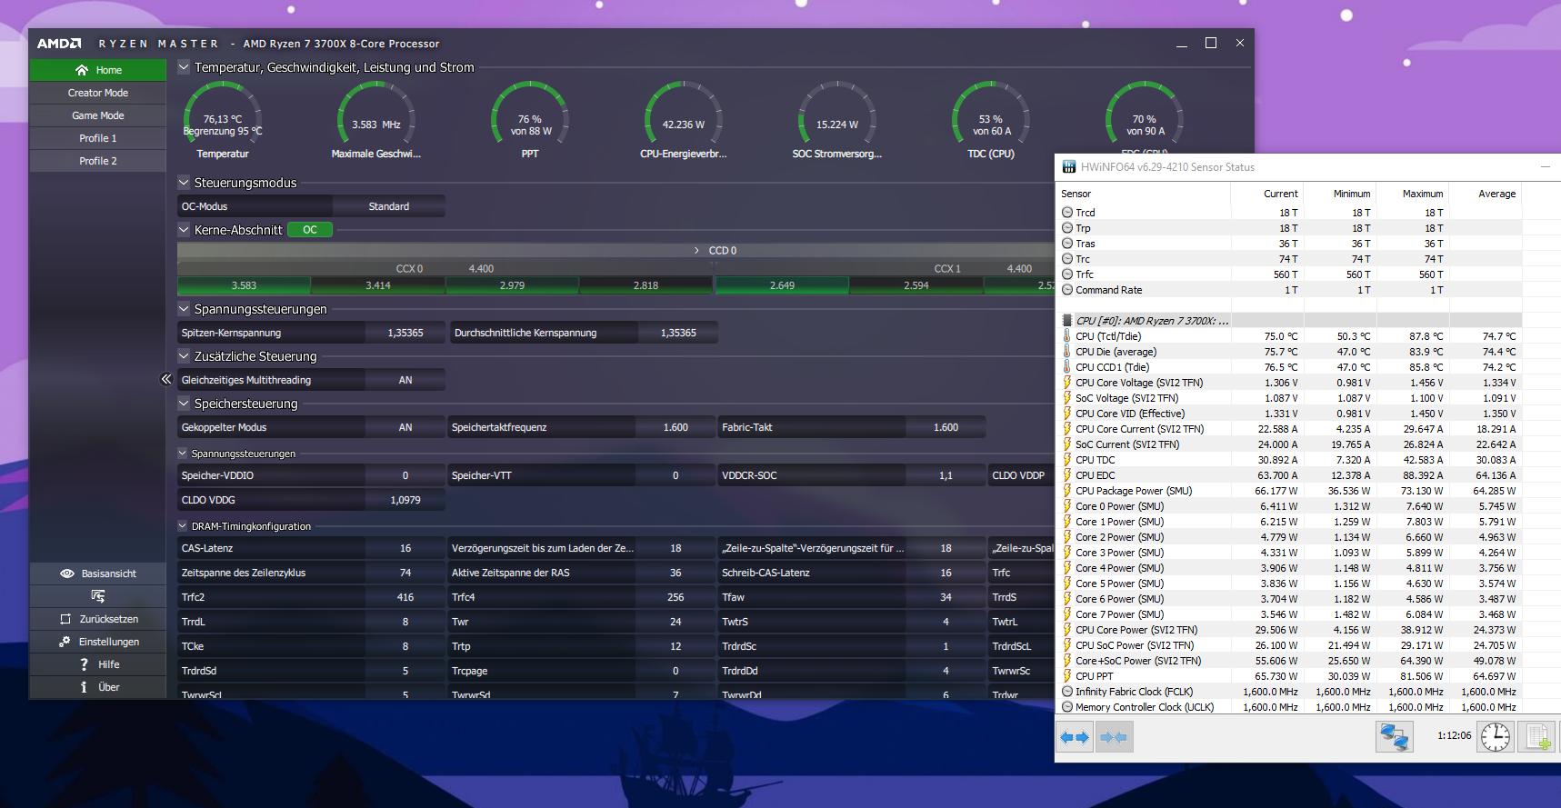Click lightning icon beside CPU PPT row

point(1067,676)
